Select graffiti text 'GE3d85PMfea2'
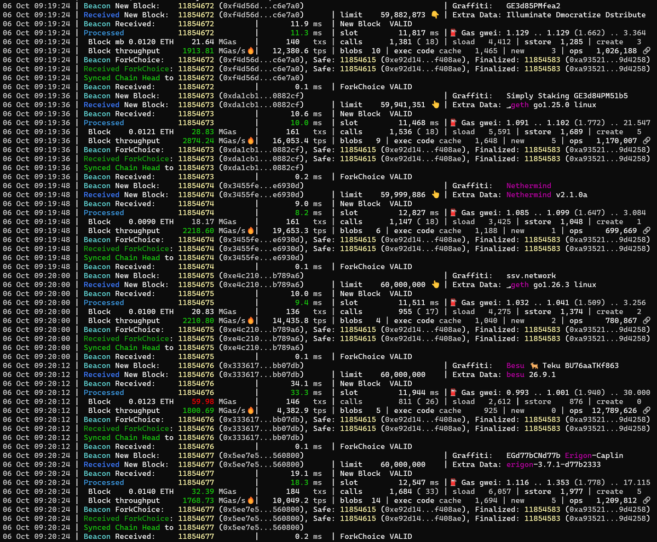 tap(533, 5)
